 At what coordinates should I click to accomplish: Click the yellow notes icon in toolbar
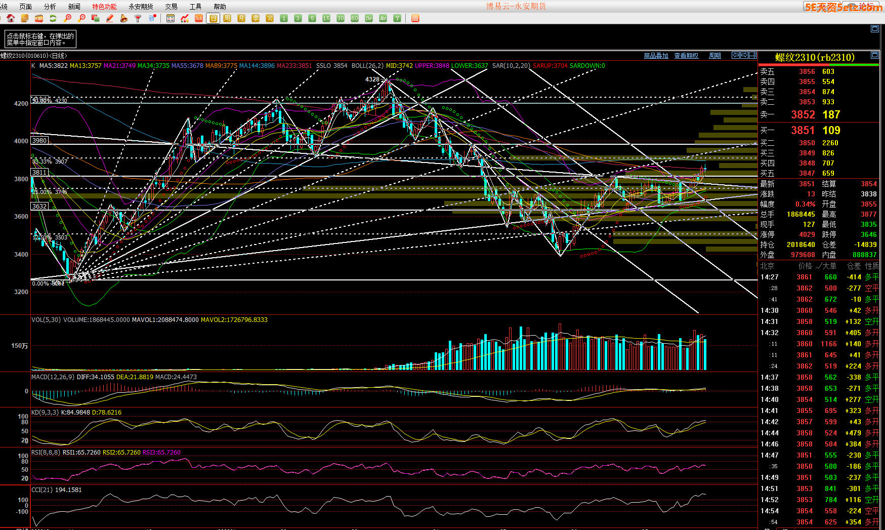pyautogui.click(x=25, y=18)
